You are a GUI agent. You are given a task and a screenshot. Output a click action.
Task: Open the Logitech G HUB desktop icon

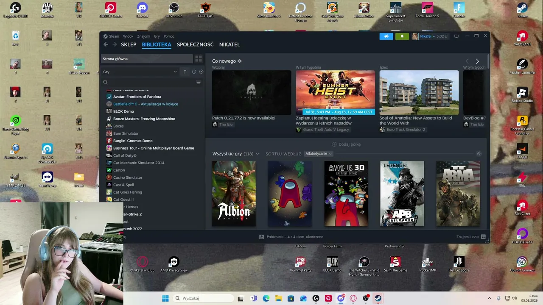click(x=15, y=10)
